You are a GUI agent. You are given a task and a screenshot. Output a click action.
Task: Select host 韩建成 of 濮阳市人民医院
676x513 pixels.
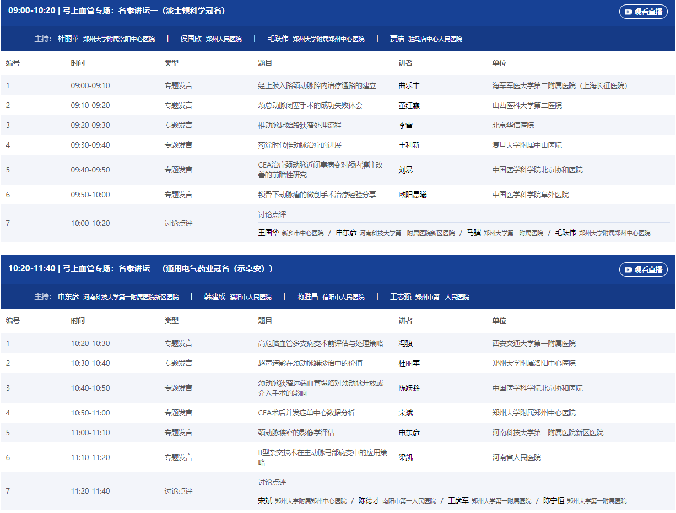[237, 297]
